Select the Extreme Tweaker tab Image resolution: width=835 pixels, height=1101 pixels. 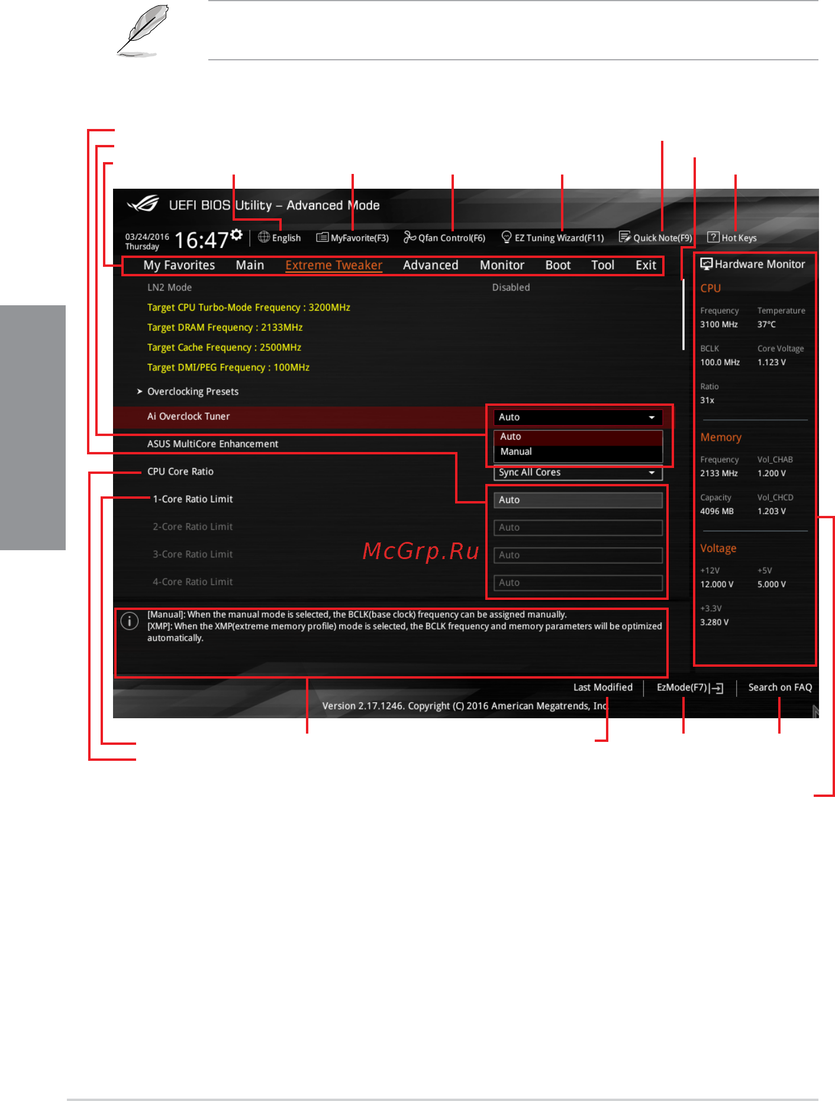point(334,266)
